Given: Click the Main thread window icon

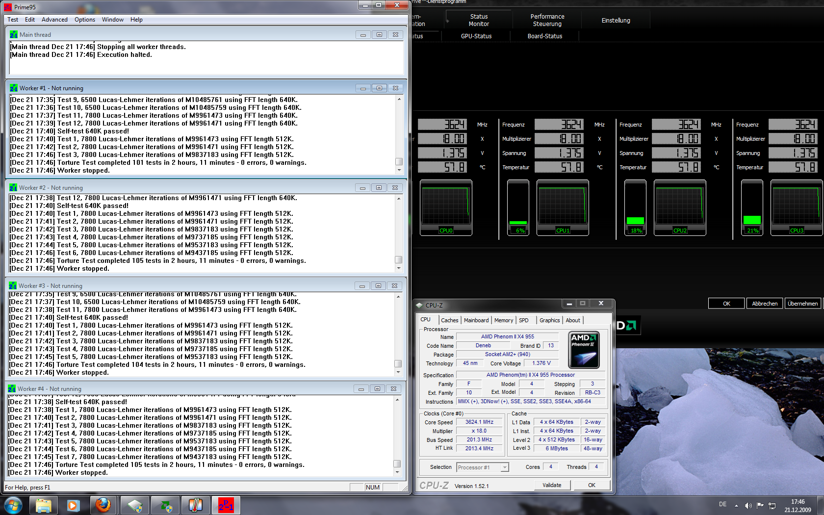Looking at the screenshot, I should coord(14,34).
